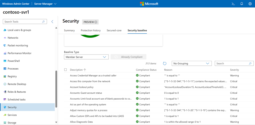Viewport: 255px width, 125px height.
Task: Click the Performance Monitor icon in sidebar
Action: pos(5,53)
